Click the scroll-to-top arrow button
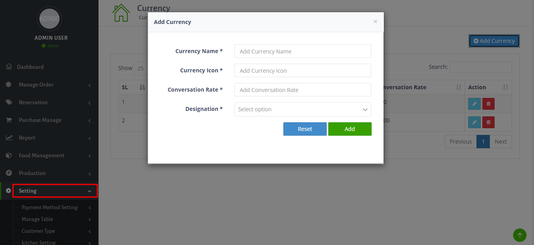534x245 pixels. [x=519, y=235]
